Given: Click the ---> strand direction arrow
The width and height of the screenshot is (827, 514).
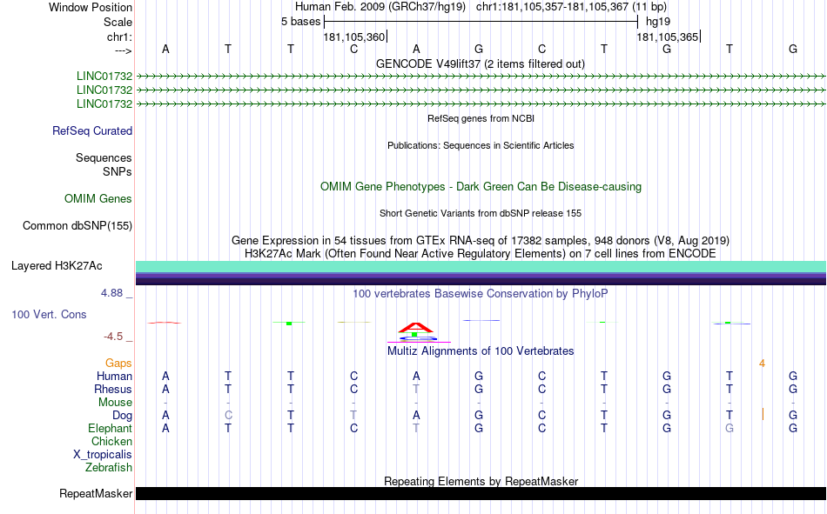Looking at the screenshot, I should pos(123,50).
